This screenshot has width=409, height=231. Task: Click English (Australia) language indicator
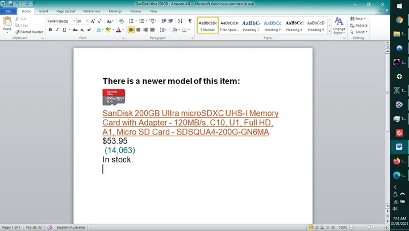71,228
